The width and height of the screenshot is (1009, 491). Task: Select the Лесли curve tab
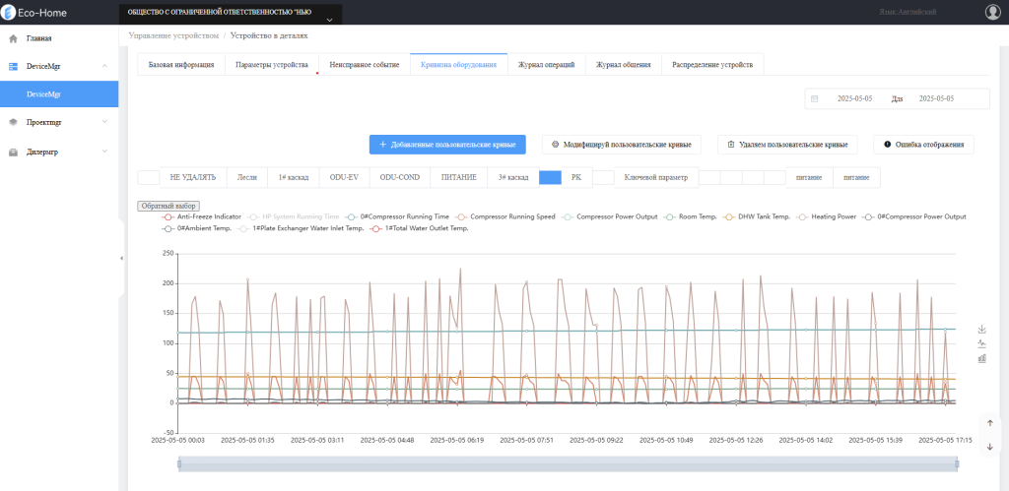point(247,177)
